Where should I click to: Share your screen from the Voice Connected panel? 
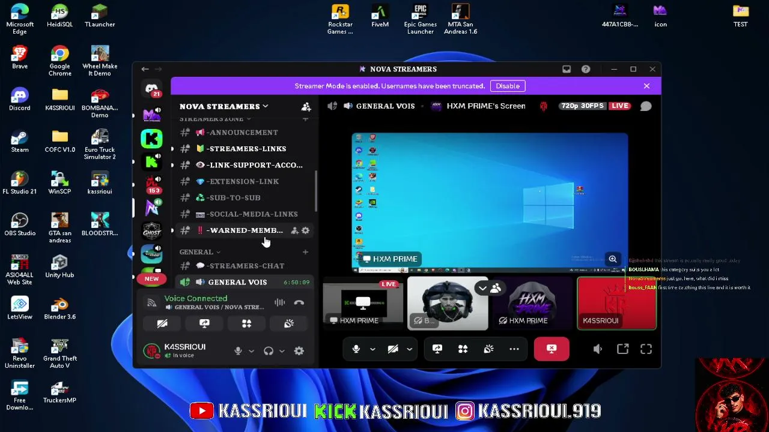(204, 323)
